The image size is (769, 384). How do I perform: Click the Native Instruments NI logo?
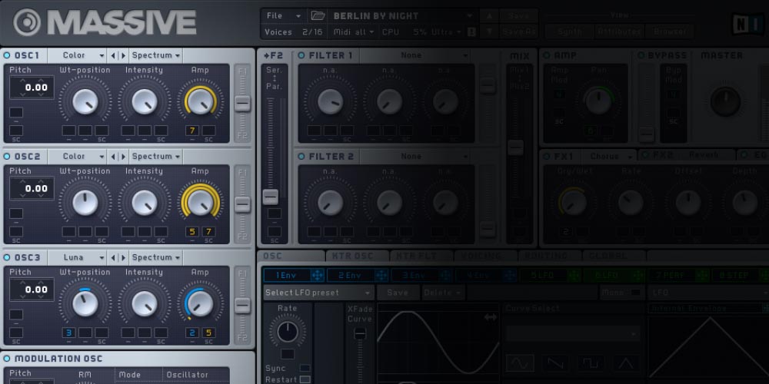[x=747, y=24]
